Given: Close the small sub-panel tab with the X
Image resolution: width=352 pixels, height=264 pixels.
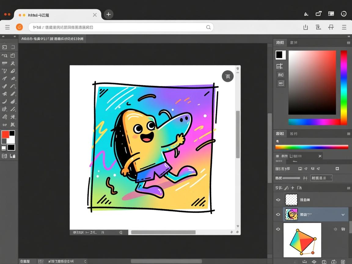Looking at the screenshot, I should pos(320,156).
